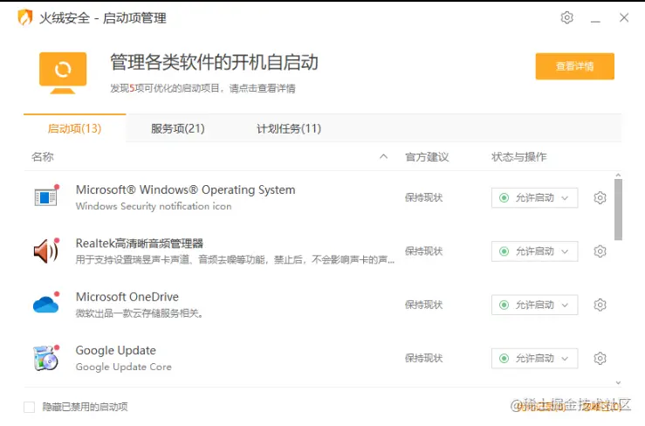Click the Microsoft OneDrive cloud icon

[46, 303]
